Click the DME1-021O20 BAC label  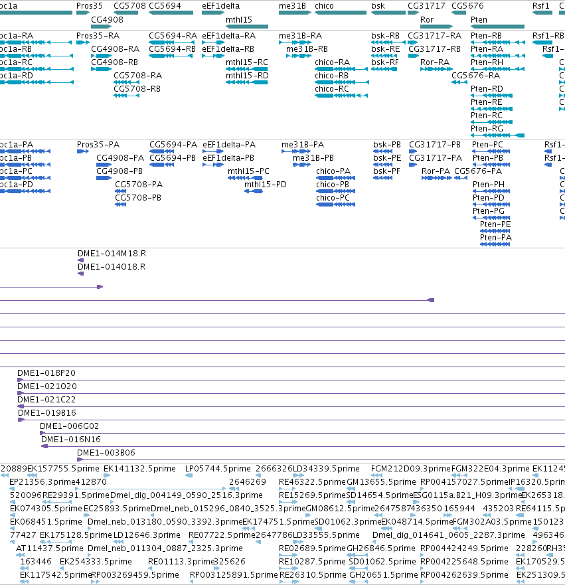[x=47, y=386]
